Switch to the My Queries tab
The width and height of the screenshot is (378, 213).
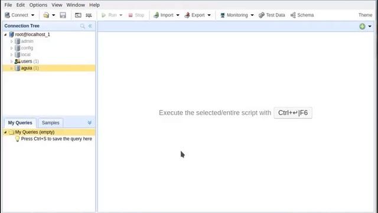(x=20, y=122)
